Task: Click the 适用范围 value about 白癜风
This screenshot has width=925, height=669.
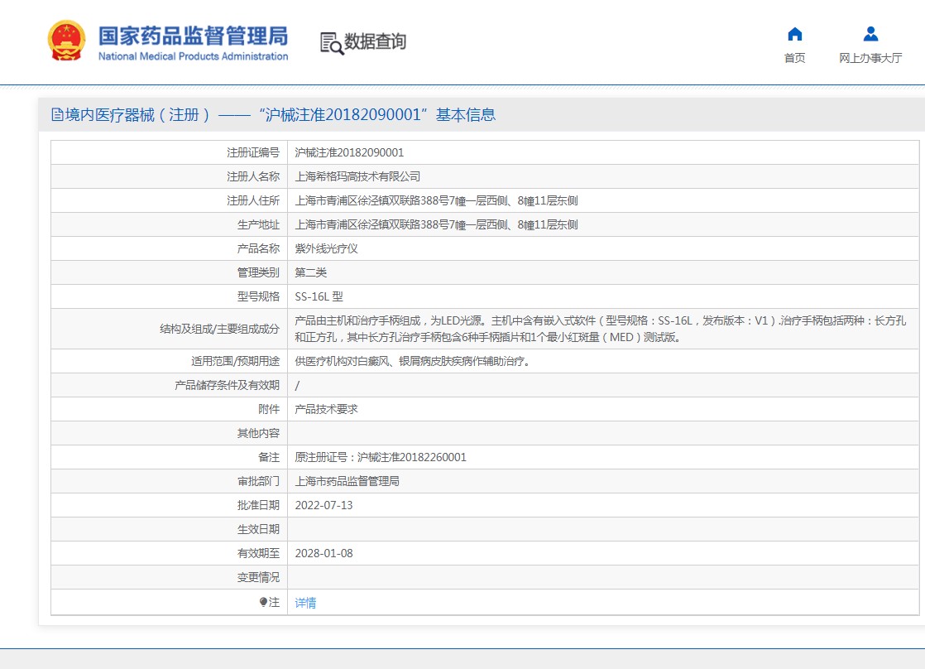Action: click(x=415, y=361)
